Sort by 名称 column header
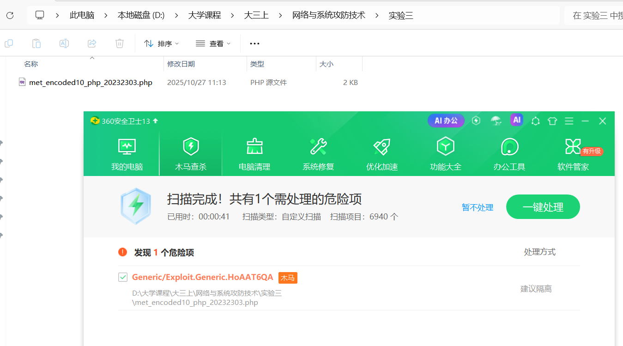This screenshot has width=623, height=346. coord(31,64)
